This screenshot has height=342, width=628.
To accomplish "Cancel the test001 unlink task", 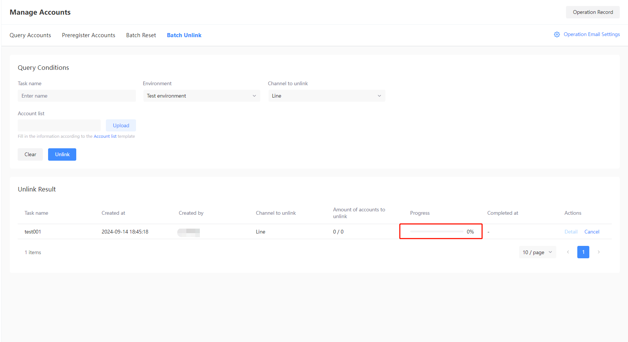I will point(592,232).
